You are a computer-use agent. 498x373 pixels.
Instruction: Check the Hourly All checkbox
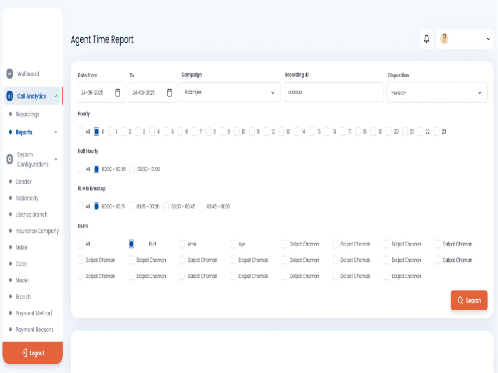tap(80, 131)
